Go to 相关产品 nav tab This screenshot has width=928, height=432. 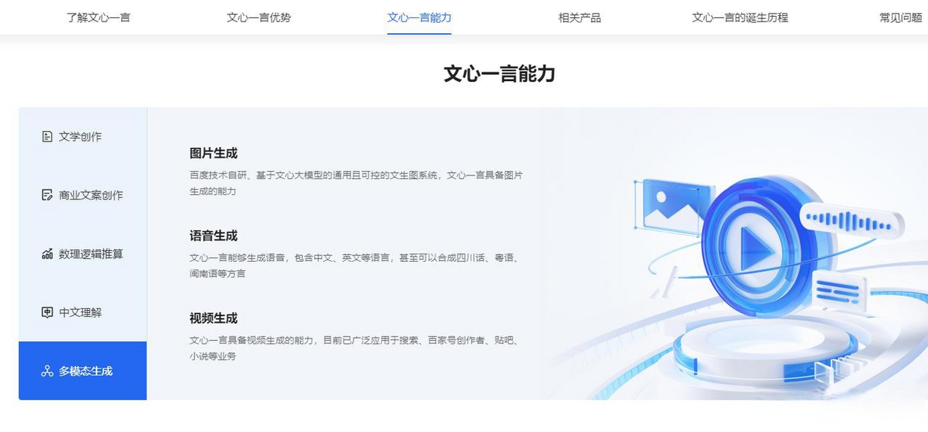coord(580,17)
